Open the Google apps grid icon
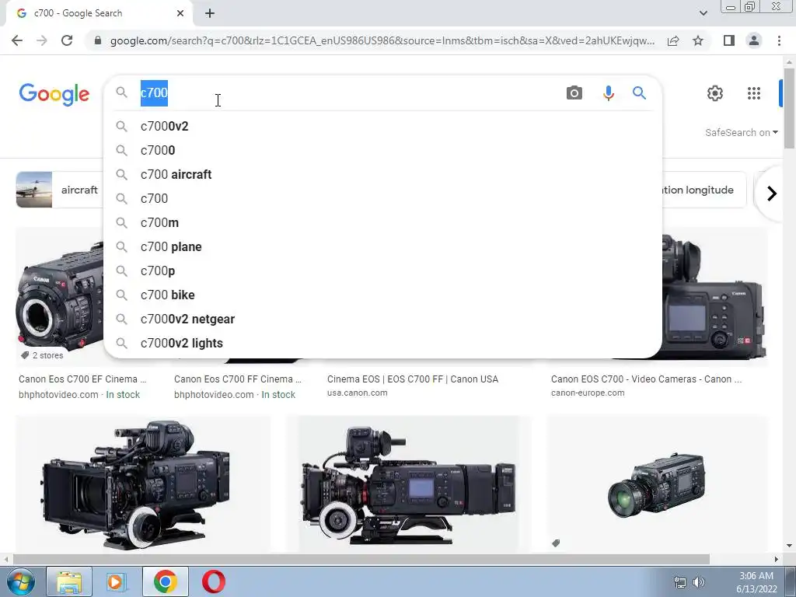 click(754, 93)
